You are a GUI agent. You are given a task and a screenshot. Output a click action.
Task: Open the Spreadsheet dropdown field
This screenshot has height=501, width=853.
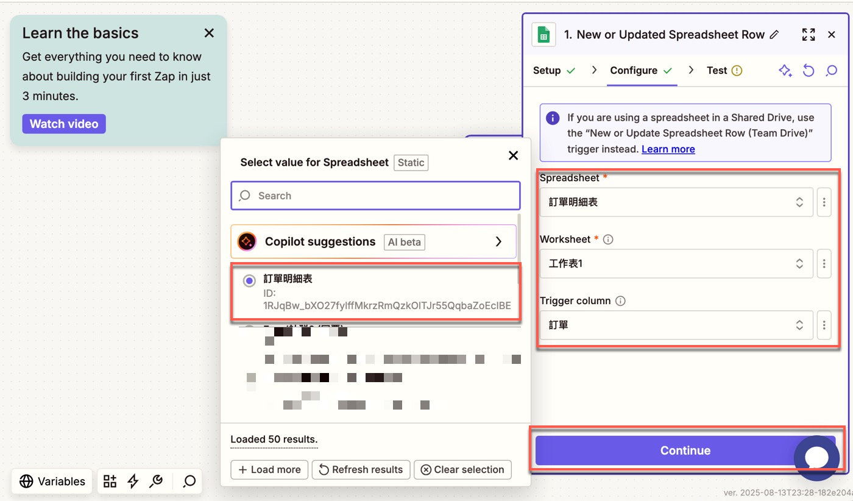pyautogui.click(x=676, y=202)
